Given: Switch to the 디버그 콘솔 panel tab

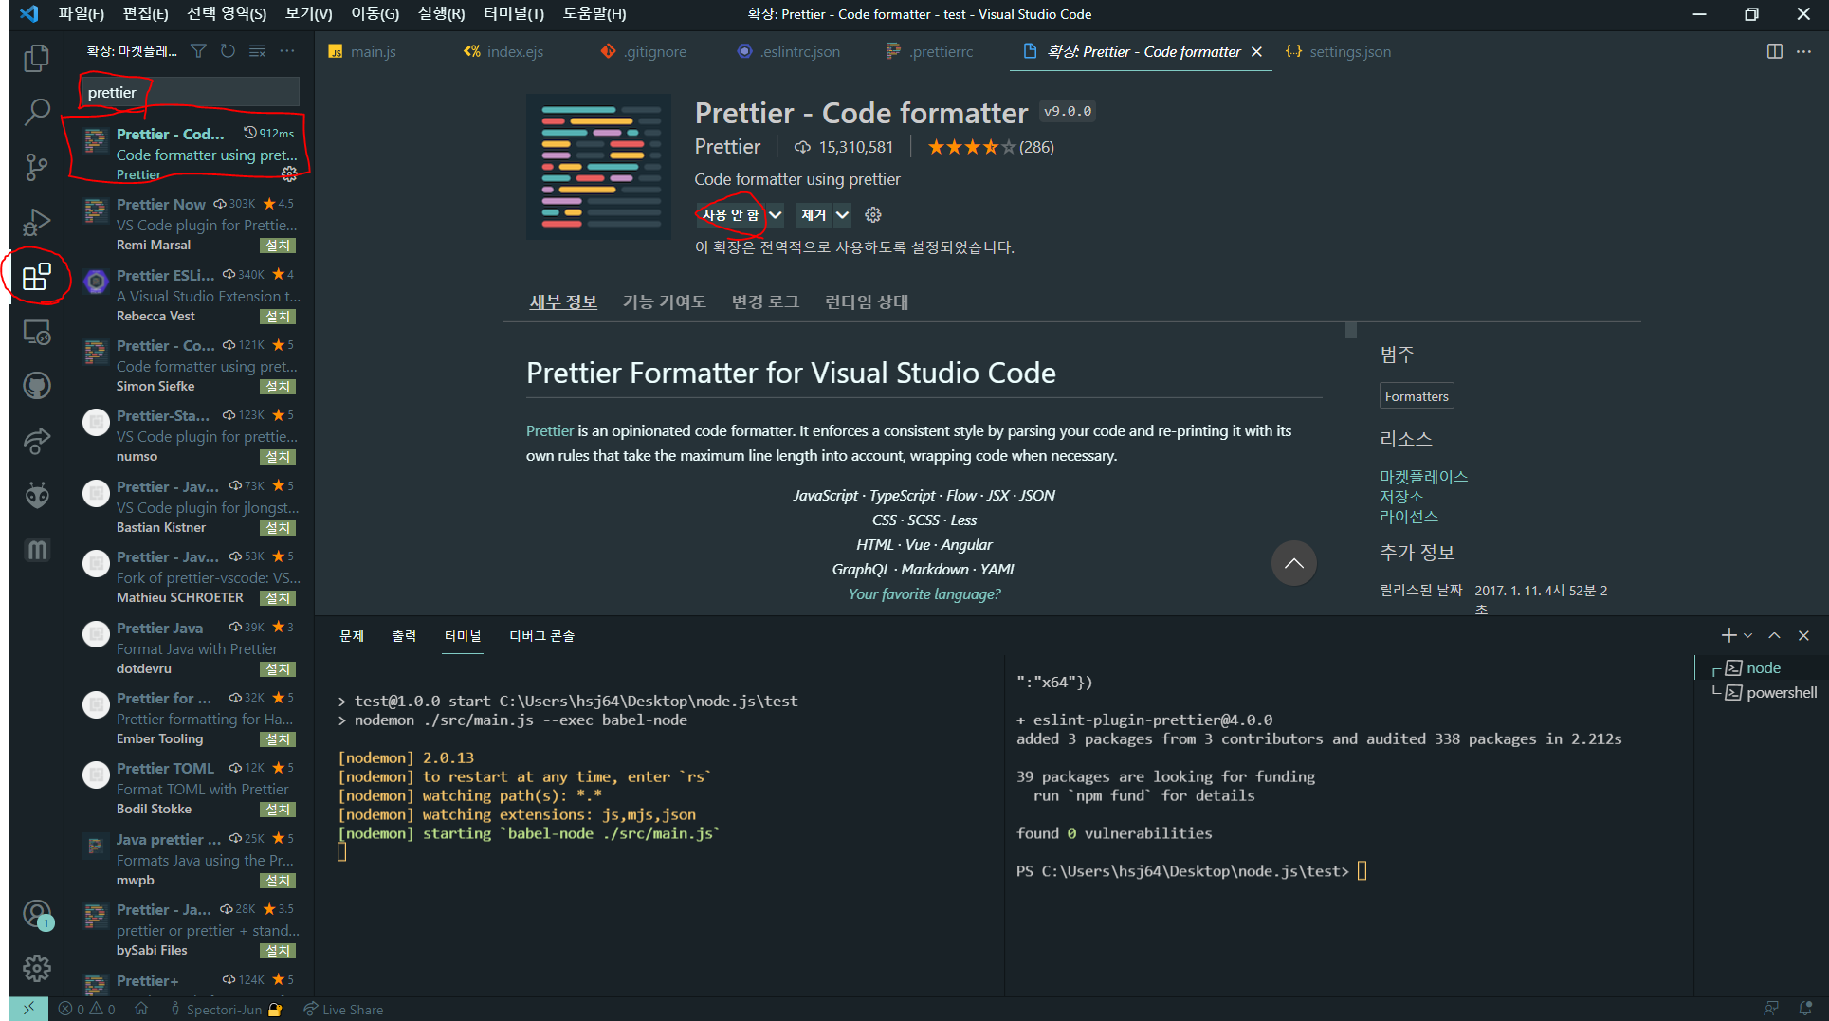Looking at the screenshot, I should pos(542,635).
